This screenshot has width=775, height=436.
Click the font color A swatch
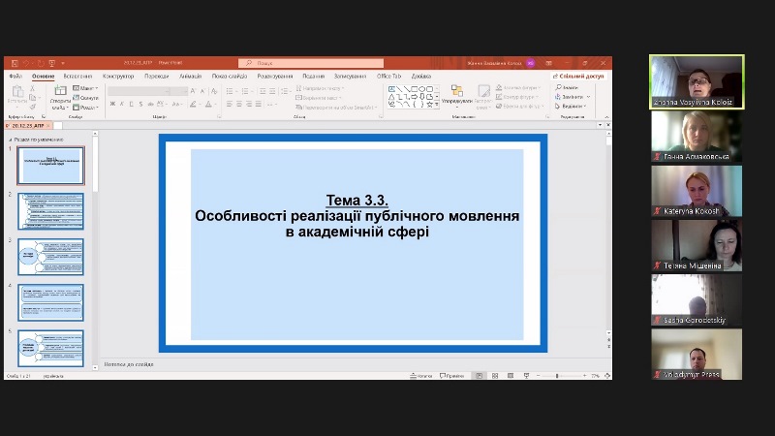(208, 104)
